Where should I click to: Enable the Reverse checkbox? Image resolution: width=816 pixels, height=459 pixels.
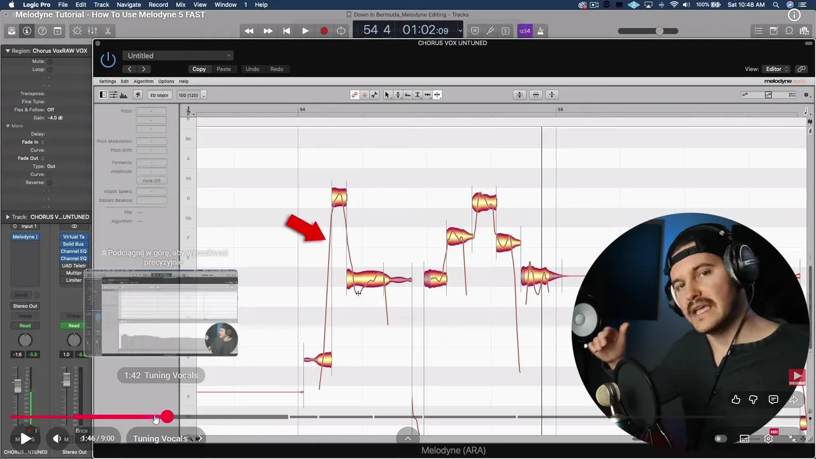tap(49, 182)
